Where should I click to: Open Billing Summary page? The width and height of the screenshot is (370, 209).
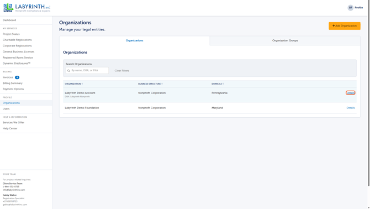[x=13, y=83]
